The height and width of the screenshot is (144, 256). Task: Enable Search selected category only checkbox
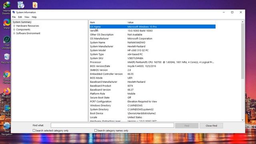coord(34,130)
